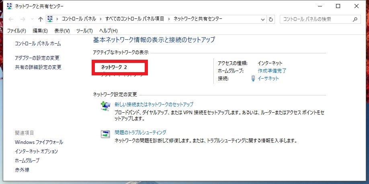This screenshot has width=369, height=184.
Task: Open インターネット オプション link
Action: point(36,152)
